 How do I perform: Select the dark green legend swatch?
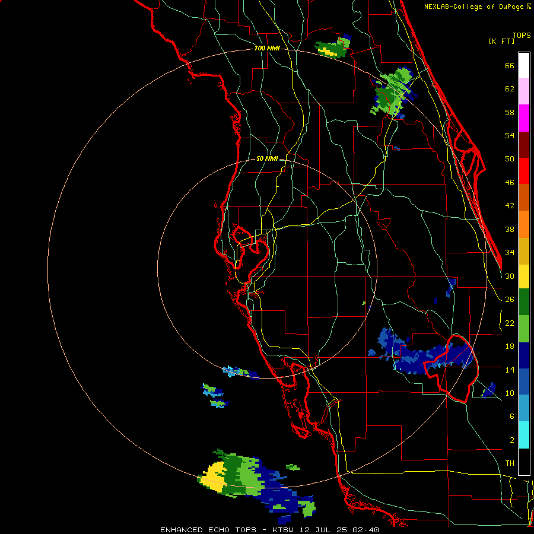coord(524,302)
